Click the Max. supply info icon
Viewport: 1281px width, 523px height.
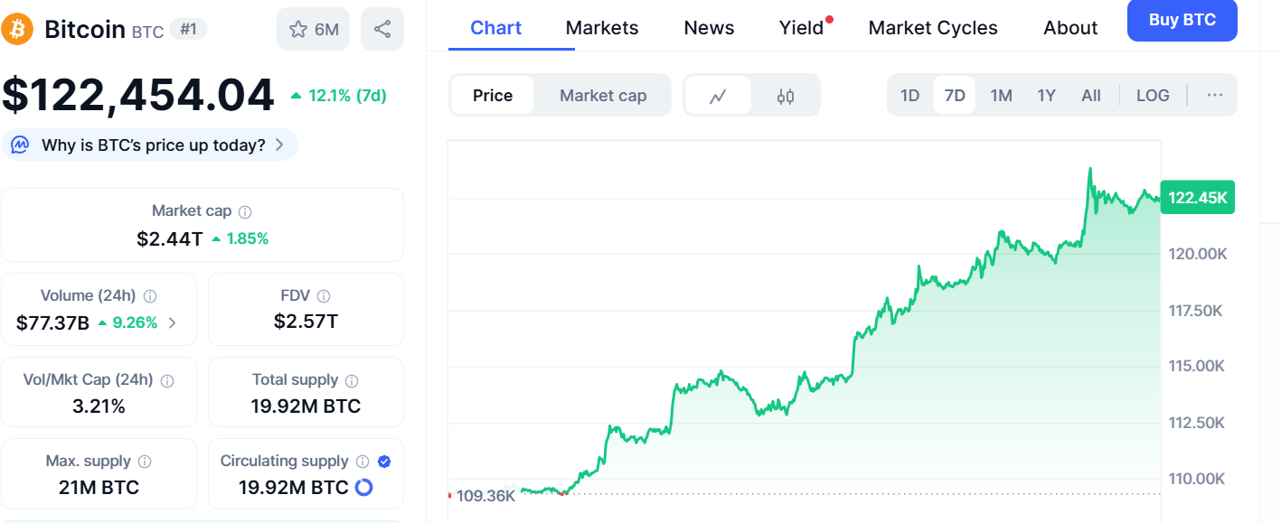pyautogui.click(x=146, y=461)
